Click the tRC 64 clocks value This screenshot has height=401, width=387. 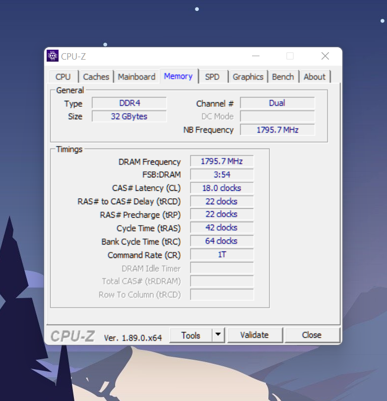(x=222, y=241)
